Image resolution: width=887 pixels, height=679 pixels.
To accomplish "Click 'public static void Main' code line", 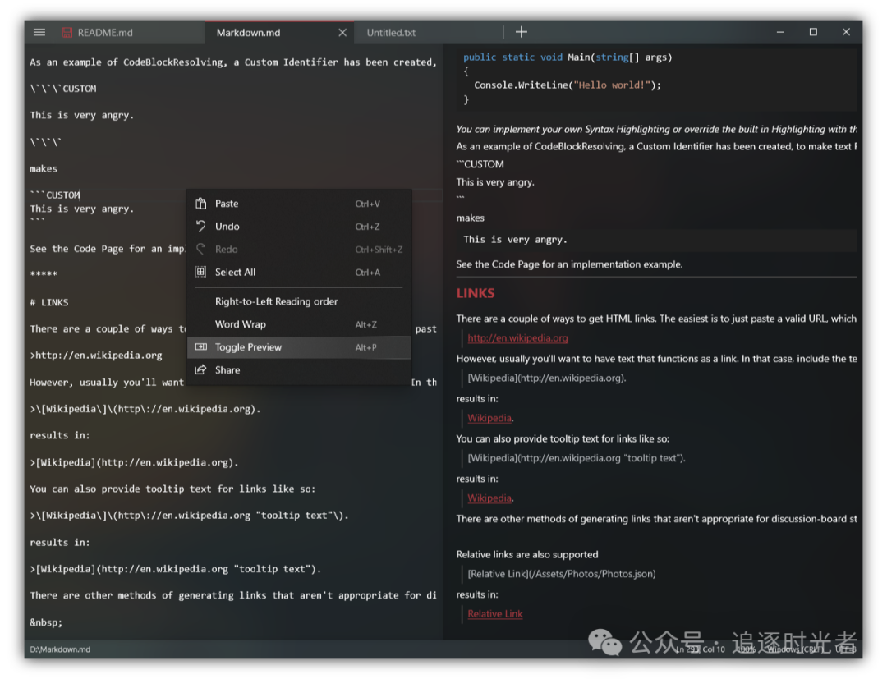I will (x=568, y=57).
